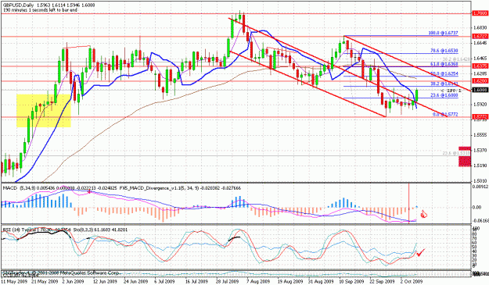This screenshot has width=489, height=285.
Task: Click the yellow highlighted rectangle on chart
Action: click(44, 110)
